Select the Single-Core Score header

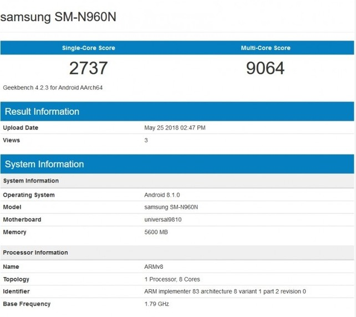click(88, 48)
